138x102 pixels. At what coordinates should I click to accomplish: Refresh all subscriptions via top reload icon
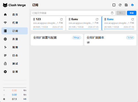click(120, 5)
